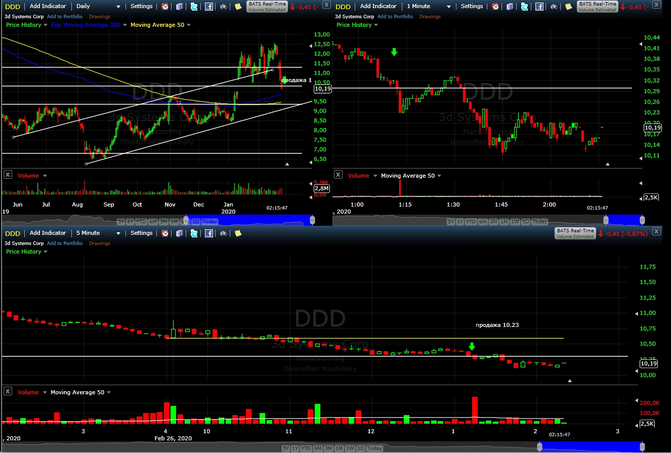The width and height of the screenshot is (671, 453).
Task: Share the Daily chart on Facebook
Action: pyautogui.click(x=209, y=7)
